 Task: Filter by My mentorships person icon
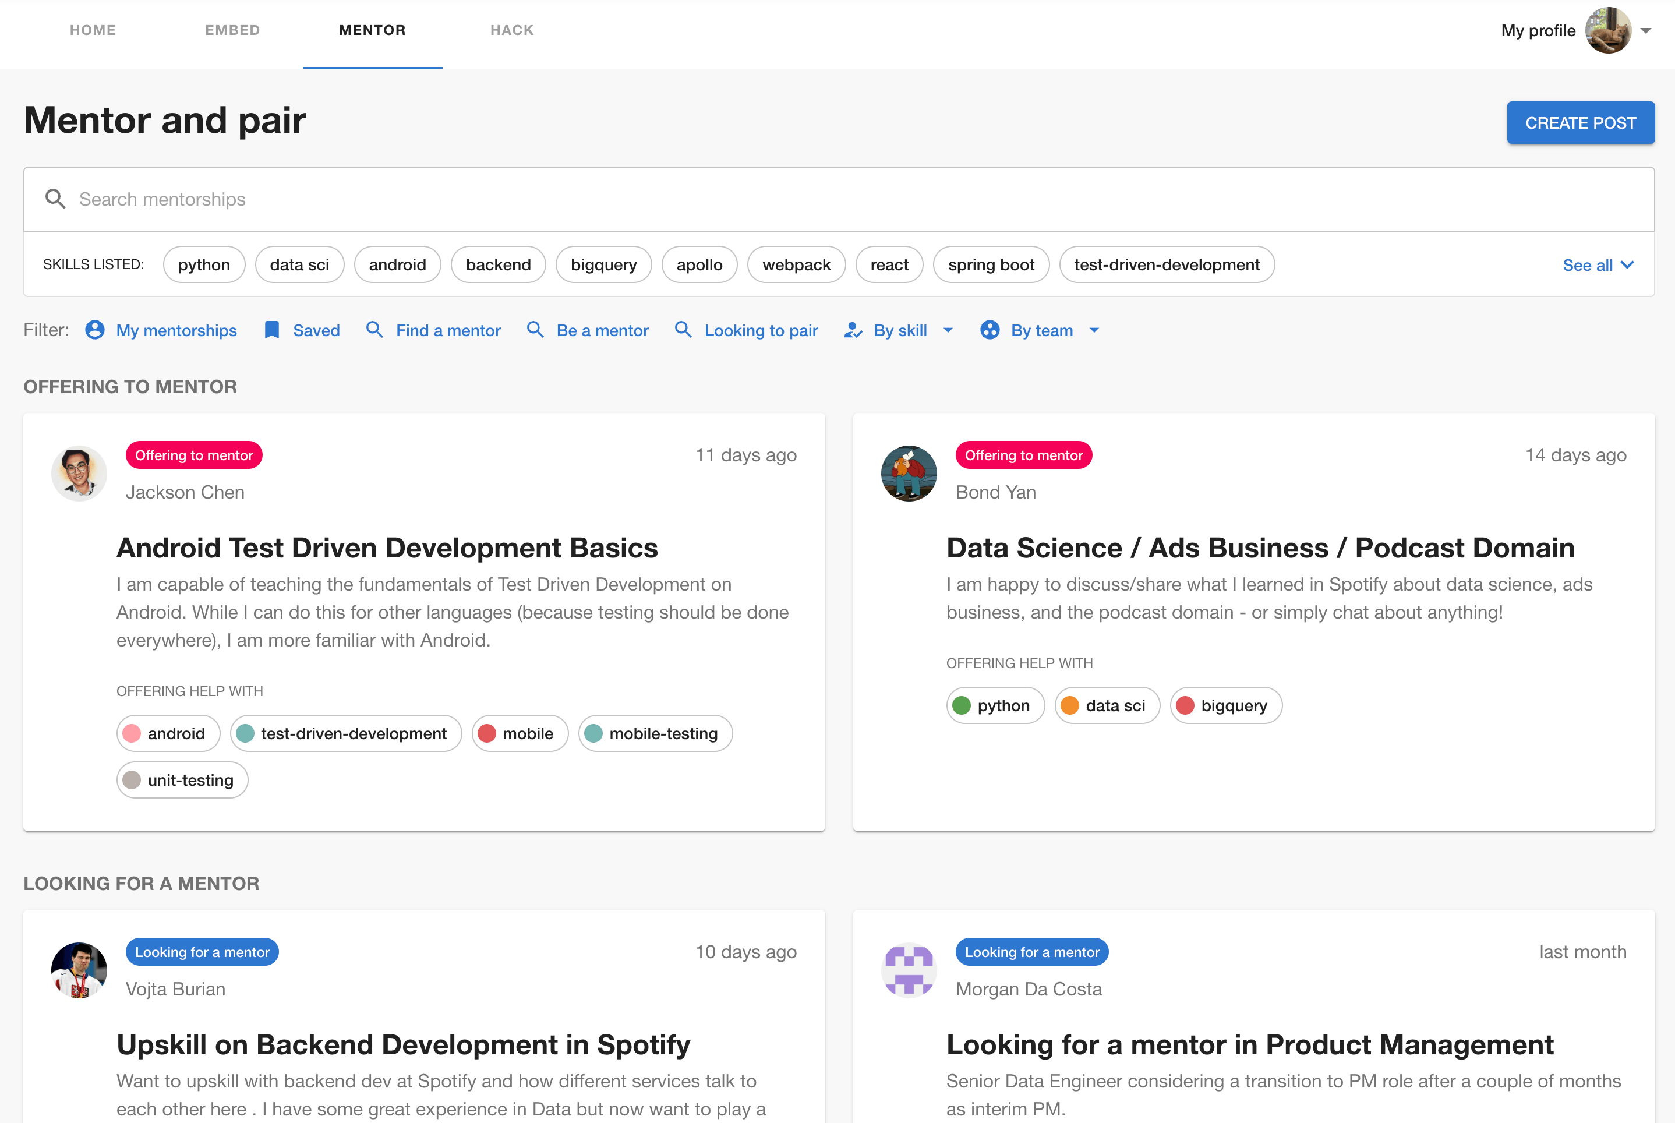94,330
